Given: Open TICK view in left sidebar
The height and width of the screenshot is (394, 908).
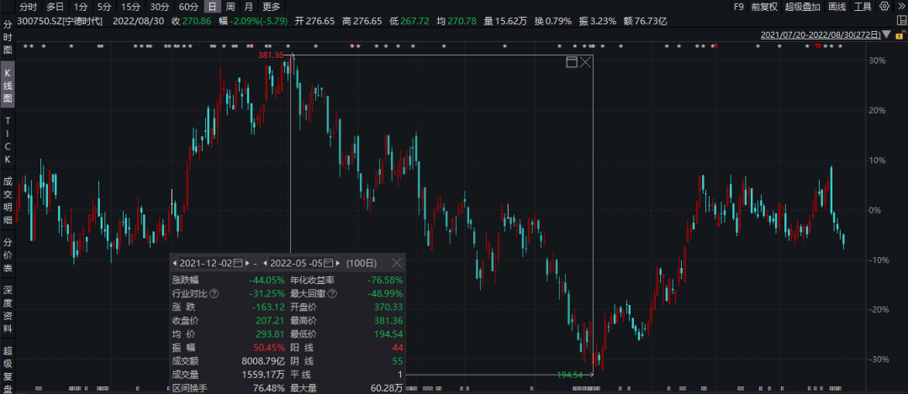Looking at the screenshot, I should pyautogui.click(x=8, y=139).
